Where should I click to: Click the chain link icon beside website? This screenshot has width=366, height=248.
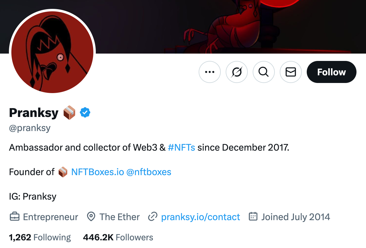(153, 216)
